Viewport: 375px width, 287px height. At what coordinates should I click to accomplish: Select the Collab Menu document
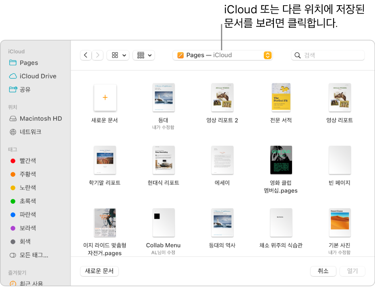point(164,223)
